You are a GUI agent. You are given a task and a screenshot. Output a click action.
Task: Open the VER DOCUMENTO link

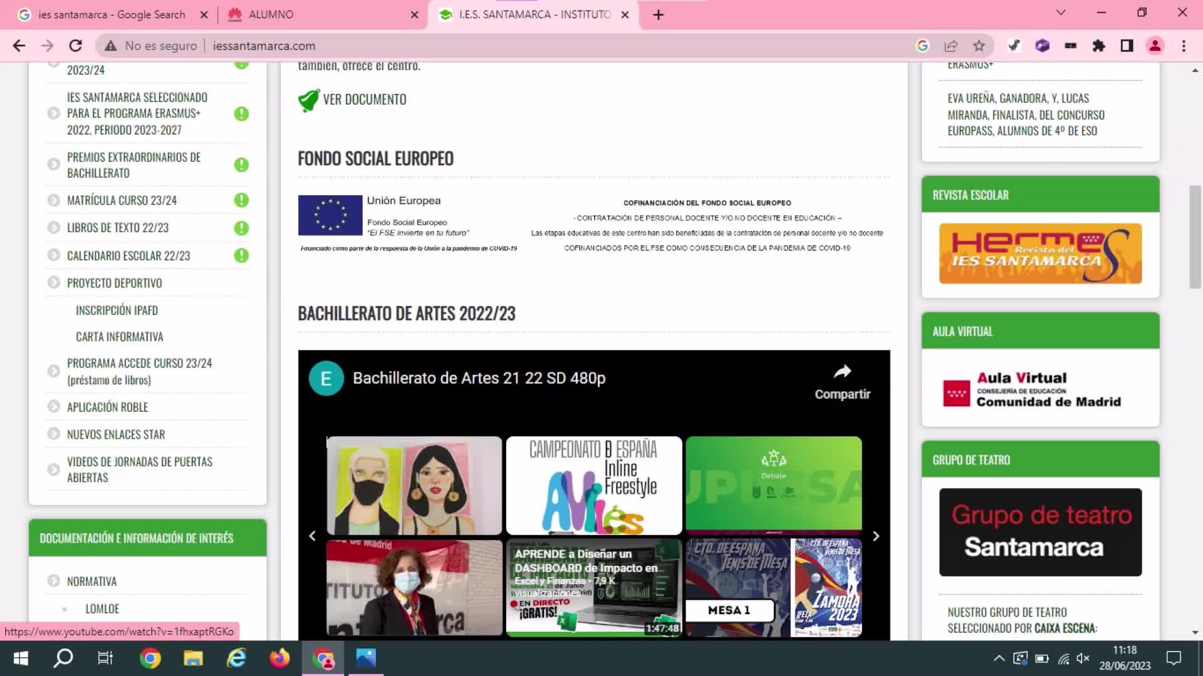[x=364, y=100]
